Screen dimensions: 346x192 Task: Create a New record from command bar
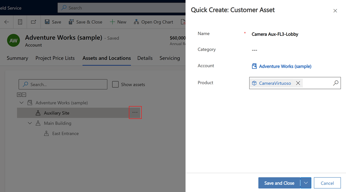[x=118, y=22]
